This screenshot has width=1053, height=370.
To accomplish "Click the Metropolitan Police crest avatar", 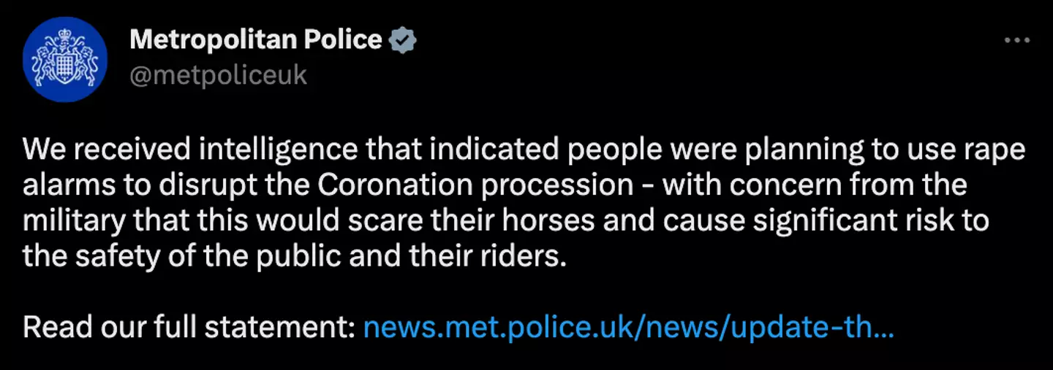I will 65,59.
